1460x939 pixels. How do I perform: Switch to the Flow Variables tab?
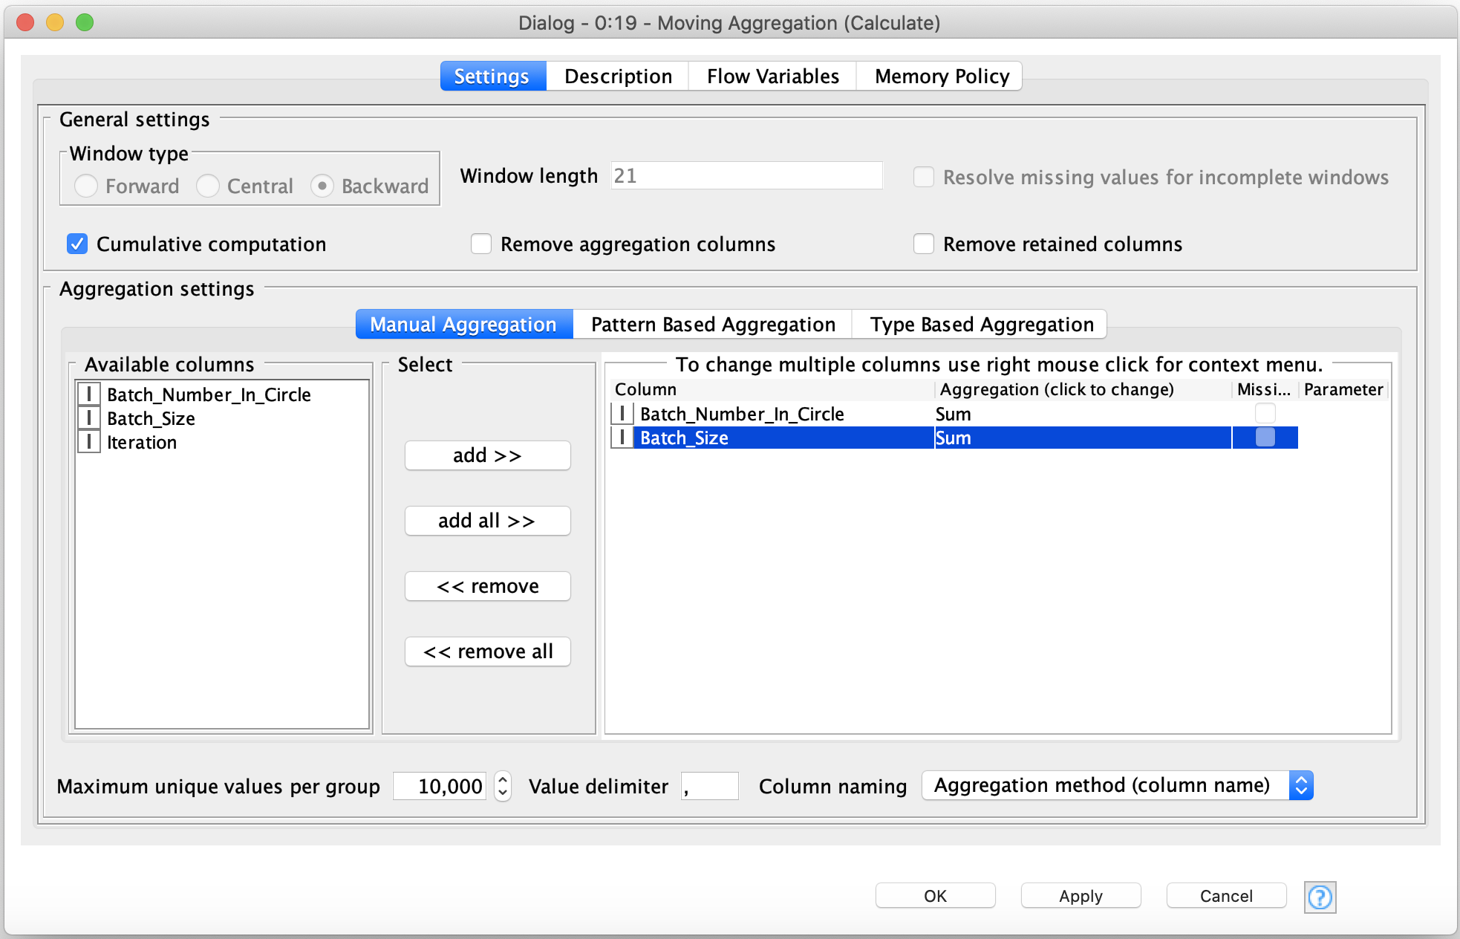(x=772, y=75)
